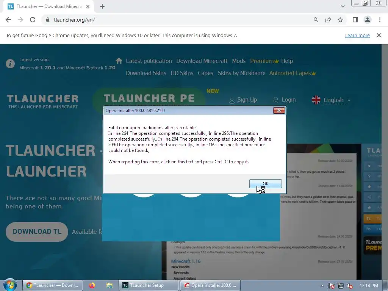Click Chrome's forward arrow
388x291 pixels.
click(20, 20)
